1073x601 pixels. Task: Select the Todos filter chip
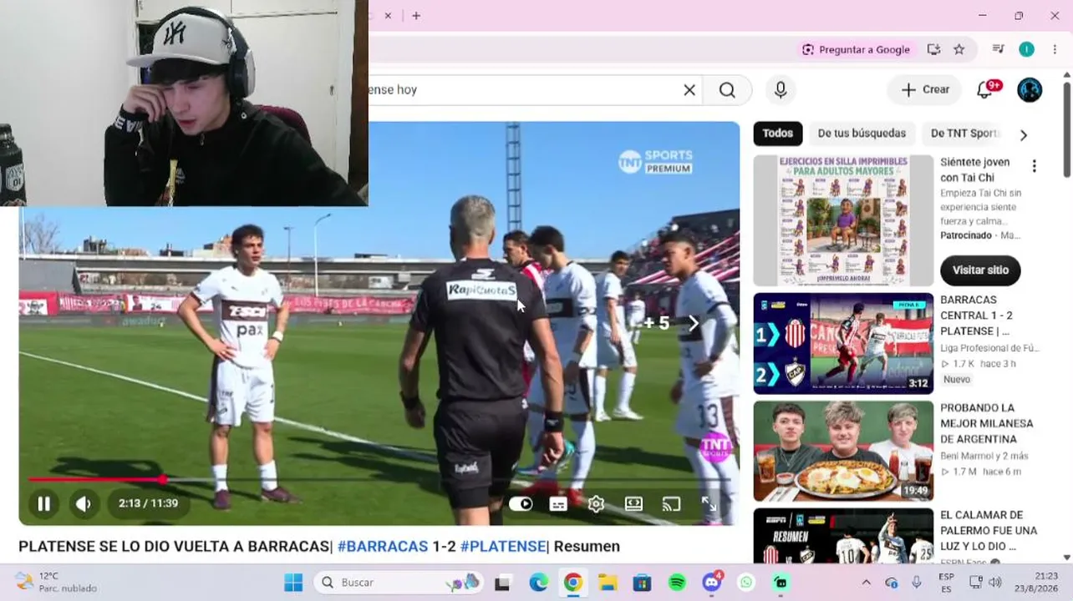coord(778,134)
